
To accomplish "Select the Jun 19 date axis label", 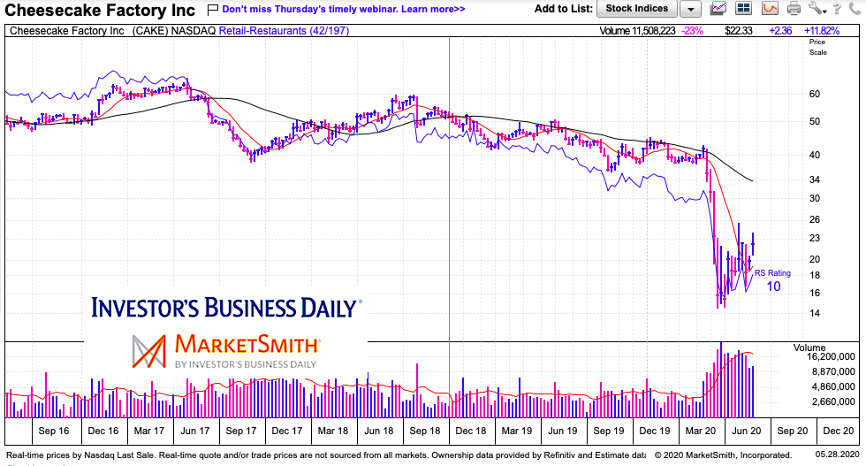I will point(563,431).
